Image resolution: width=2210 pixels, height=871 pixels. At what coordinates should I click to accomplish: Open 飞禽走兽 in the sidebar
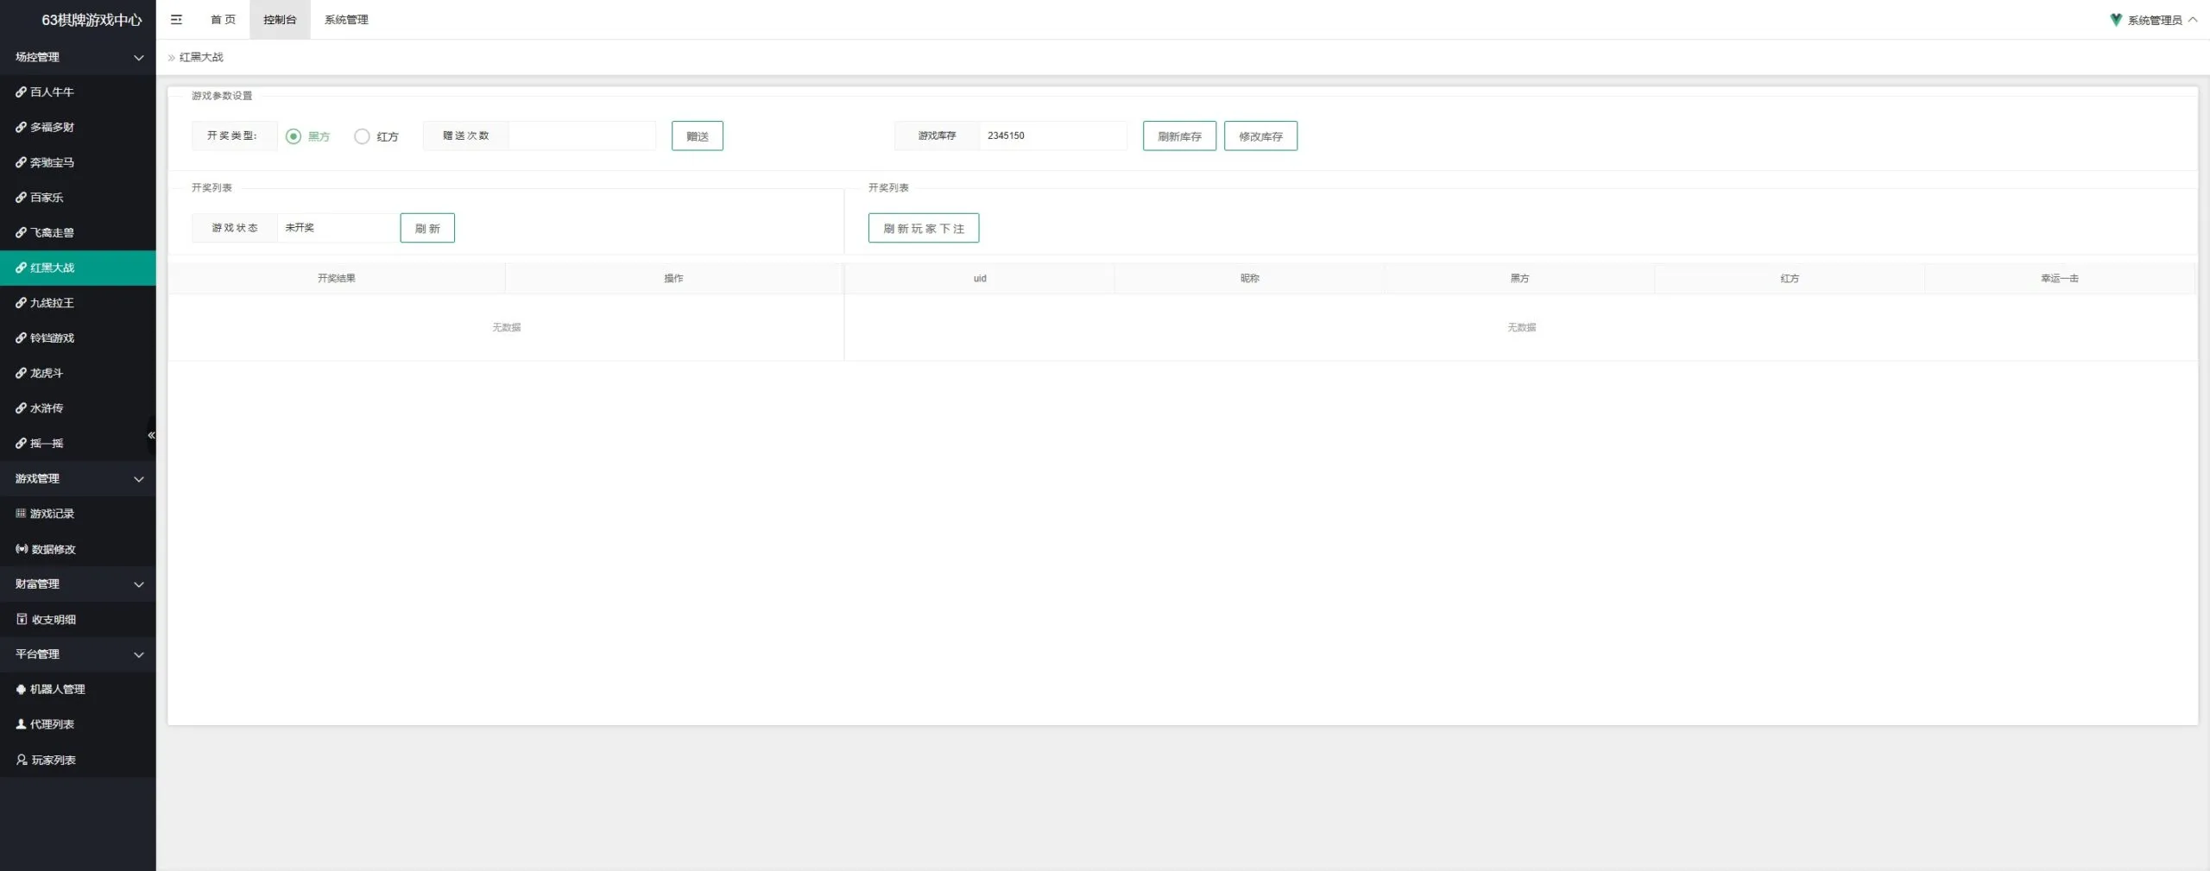click(78, 232)
